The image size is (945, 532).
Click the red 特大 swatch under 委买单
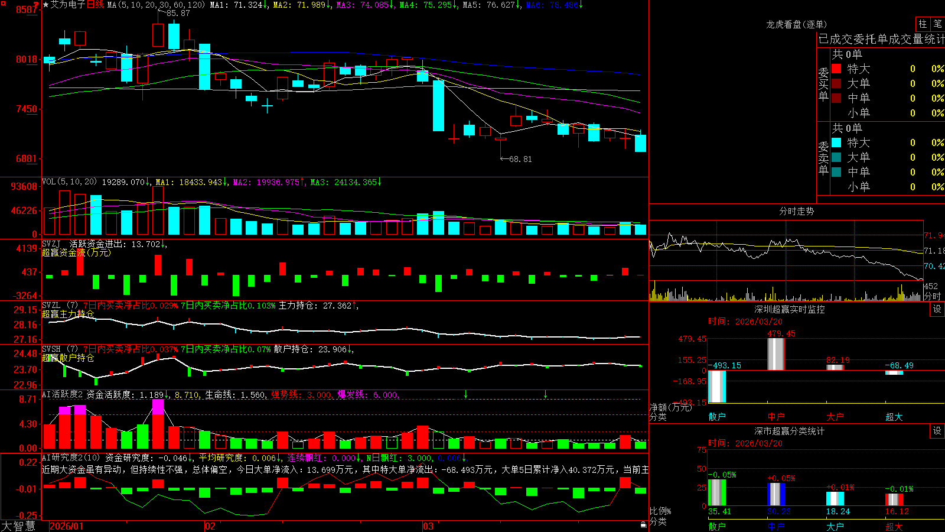(x=836, y=69)
